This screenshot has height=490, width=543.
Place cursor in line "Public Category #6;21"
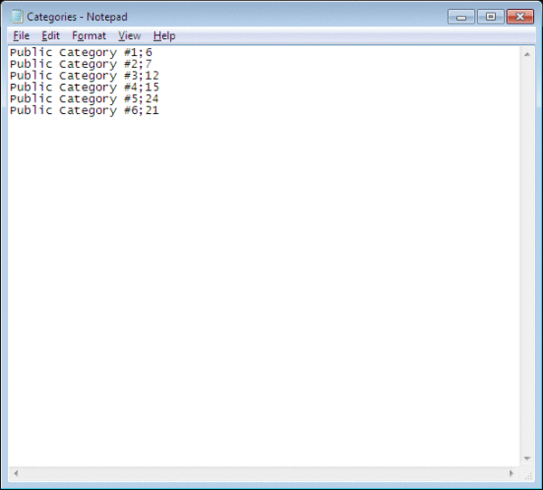pos(84,110)
